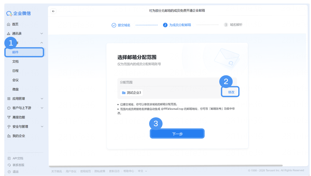
Task: Click step 2 circle for 为成员分配邮箱
Action: tap(165, 25)
